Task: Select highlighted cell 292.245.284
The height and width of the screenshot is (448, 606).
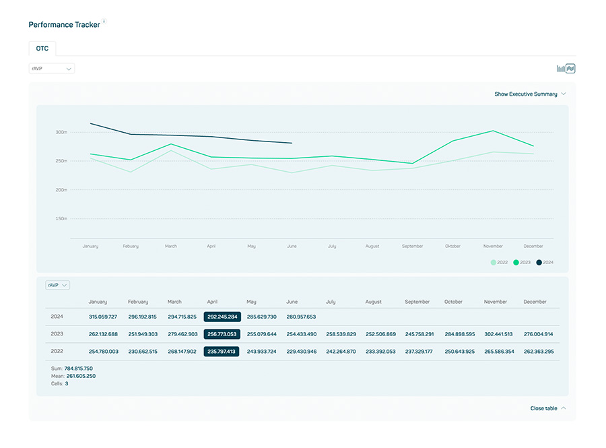Action: [222, 317]
